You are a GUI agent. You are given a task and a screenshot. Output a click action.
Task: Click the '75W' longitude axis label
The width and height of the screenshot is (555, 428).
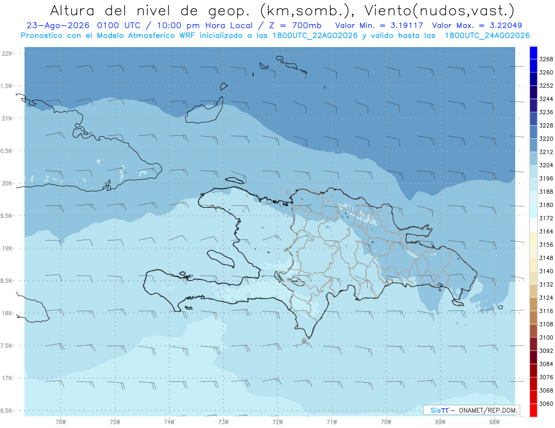(115, 422)
